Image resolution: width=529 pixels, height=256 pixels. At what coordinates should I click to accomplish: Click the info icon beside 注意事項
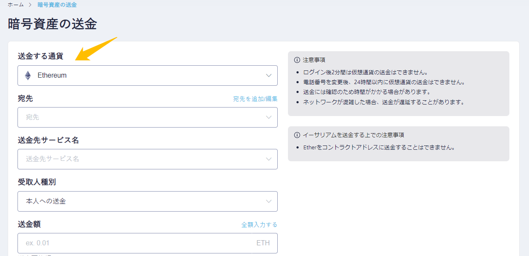(x=297, y=60)
